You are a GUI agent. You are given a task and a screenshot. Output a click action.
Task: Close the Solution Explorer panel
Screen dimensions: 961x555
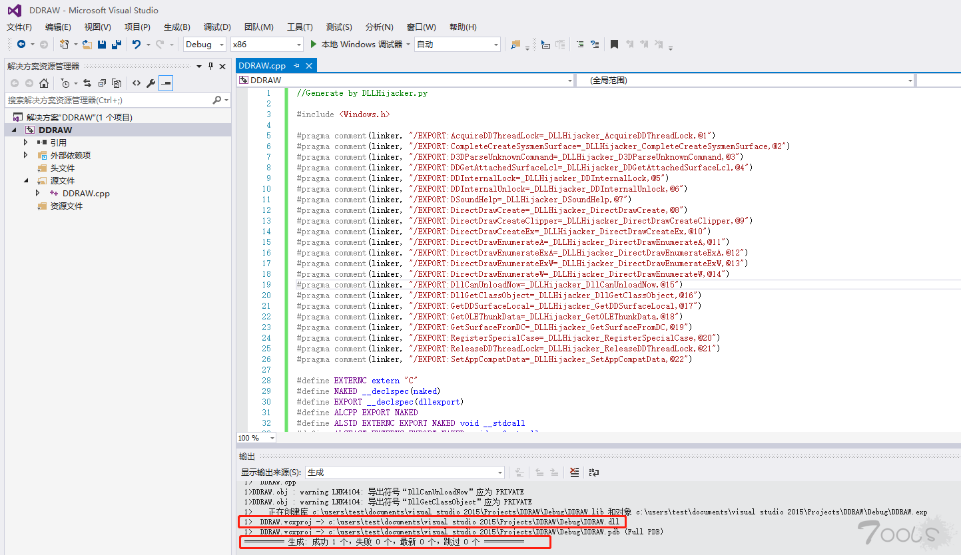[x=224, y=66]
